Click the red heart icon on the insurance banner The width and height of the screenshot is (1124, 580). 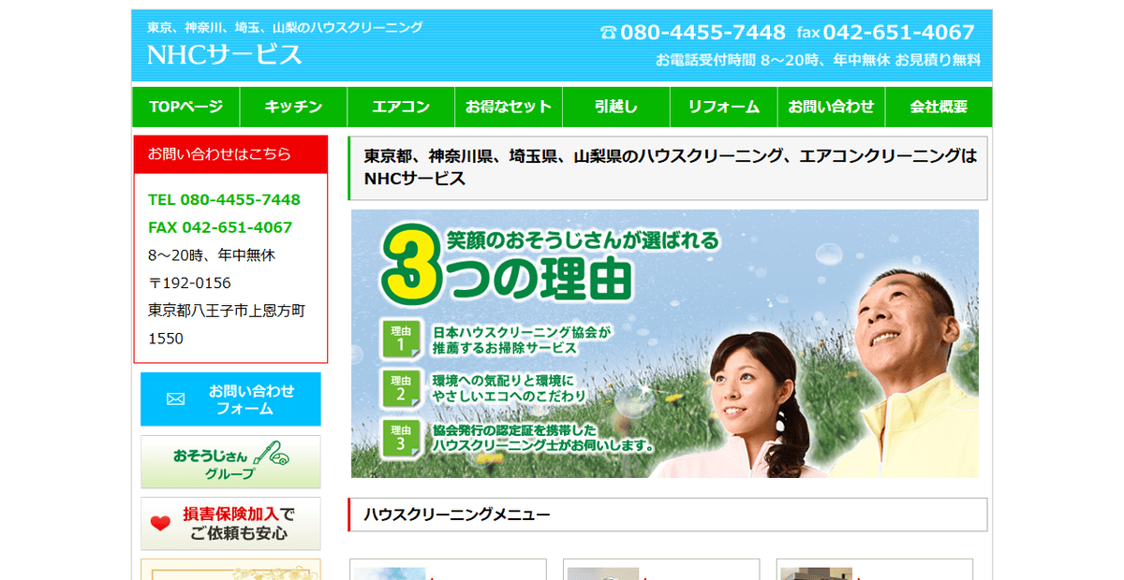[160, 524]
